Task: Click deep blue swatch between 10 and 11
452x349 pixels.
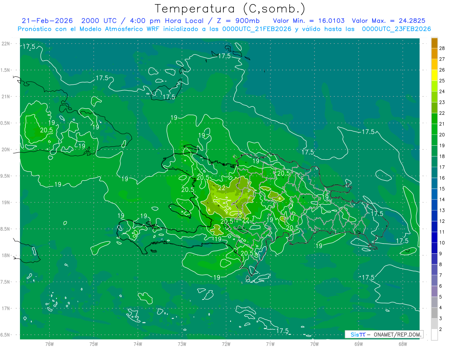Action: [434, 238]
